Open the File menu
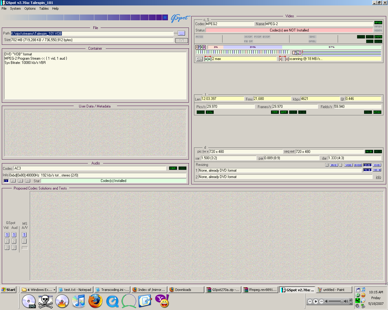 [x=4, y=8]
